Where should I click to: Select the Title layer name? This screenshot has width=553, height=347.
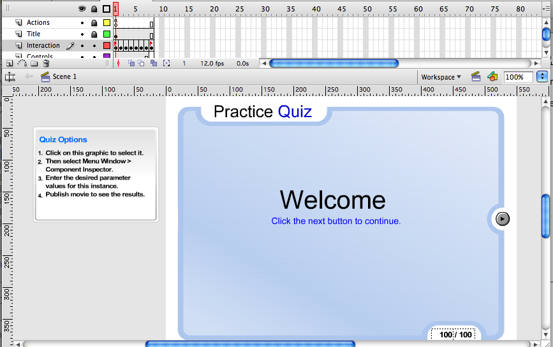click(34, 34)
